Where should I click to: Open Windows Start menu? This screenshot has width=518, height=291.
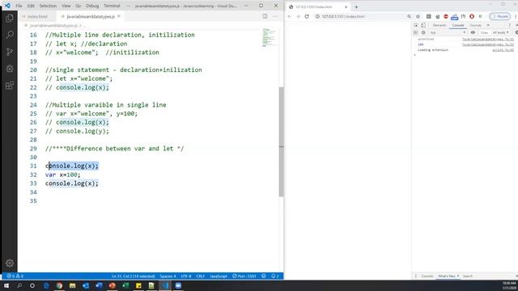pos(6,285)
